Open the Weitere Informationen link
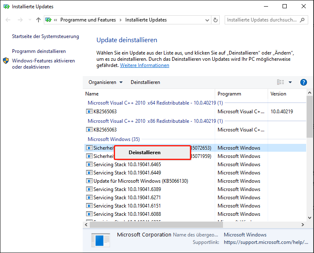The width and height of the screenshot is (314, 253). (x=144, y=65)
